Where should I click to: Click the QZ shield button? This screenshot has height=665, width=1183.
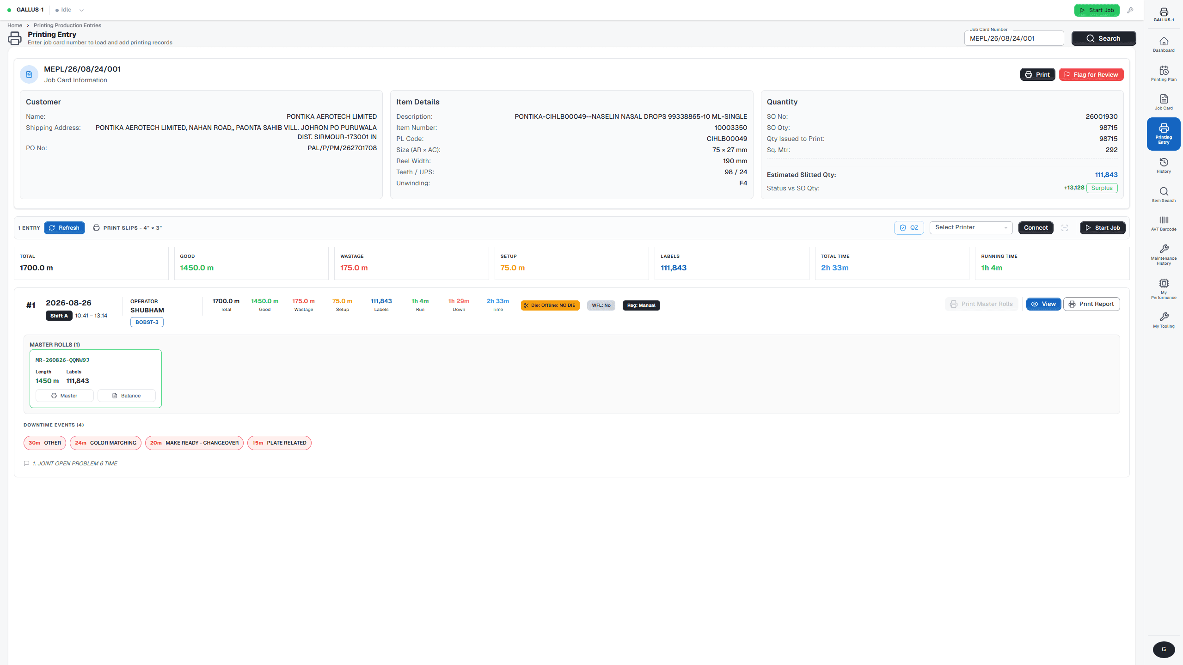(909, 228)
